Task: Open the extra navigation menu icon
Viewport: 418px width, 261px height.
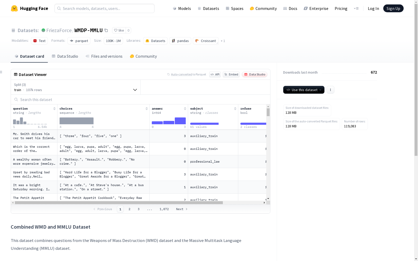Action: (x=356, y=8)
